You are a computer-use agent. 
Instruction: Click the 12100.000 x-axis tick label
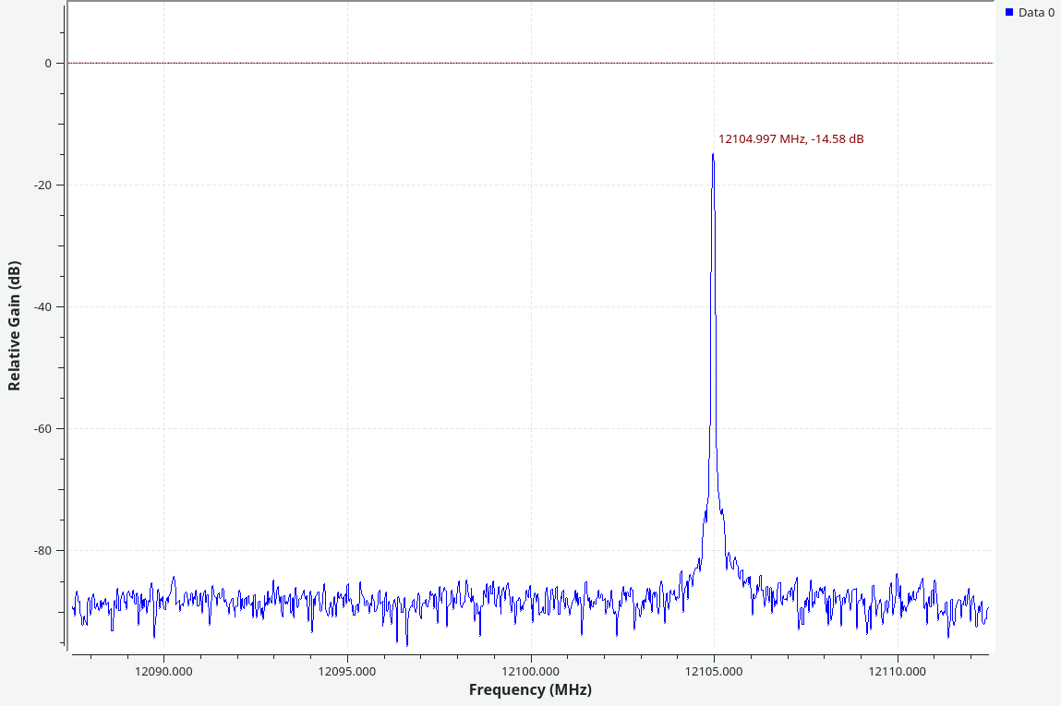coord(530,671)
